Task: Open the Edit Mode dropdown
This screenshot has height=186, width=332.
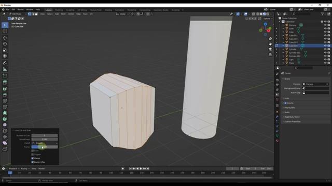Action: 18,14
